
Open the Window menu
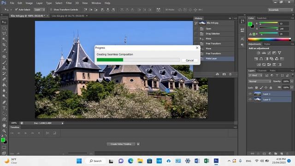[x=96, y=3]
